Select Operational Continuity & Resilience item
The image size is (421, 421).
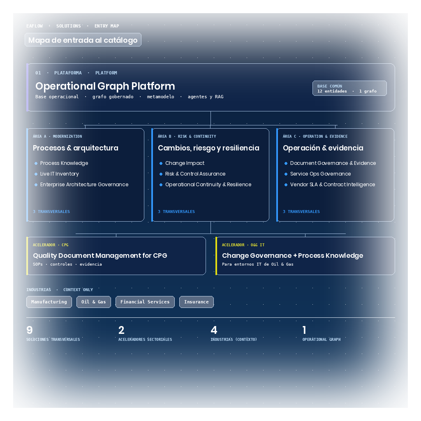point(208,185)
